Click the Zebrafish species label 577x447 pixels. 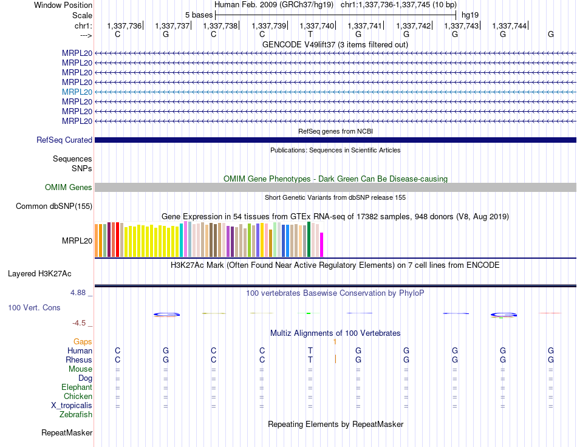pyautogui.click(x=76, y=415)
